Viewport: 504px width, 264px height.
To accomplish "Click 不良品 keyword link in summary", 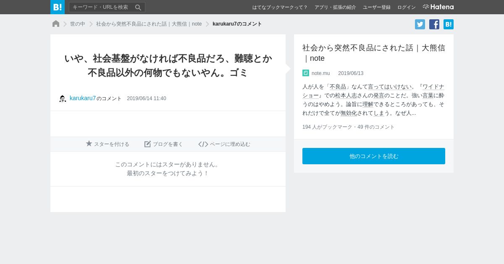I will pos(338,87).
